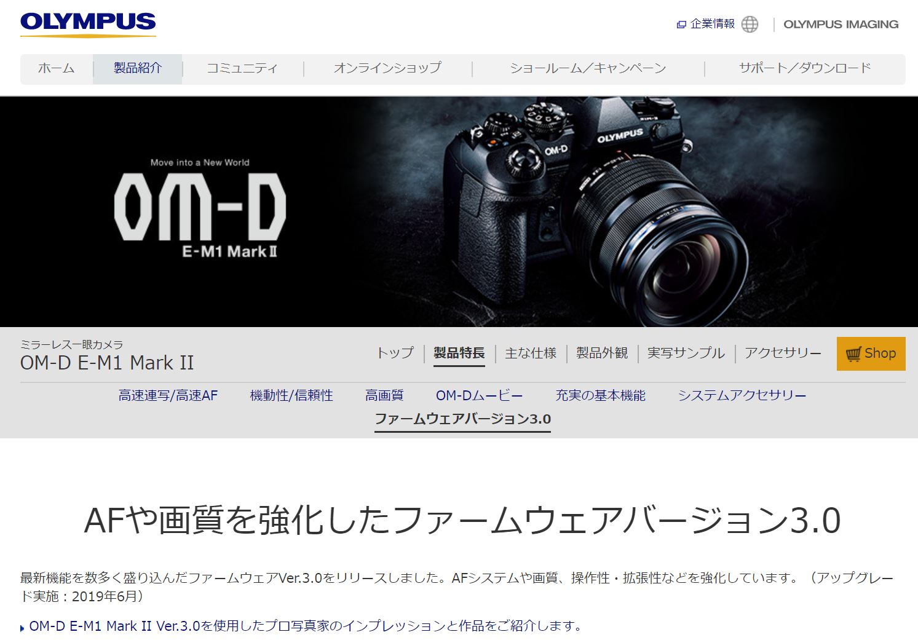The height and width of the screenshot is (640, 918).
Task: Open the Ver.3.0 pro photographer impressions link
Action: click(306, 626)
